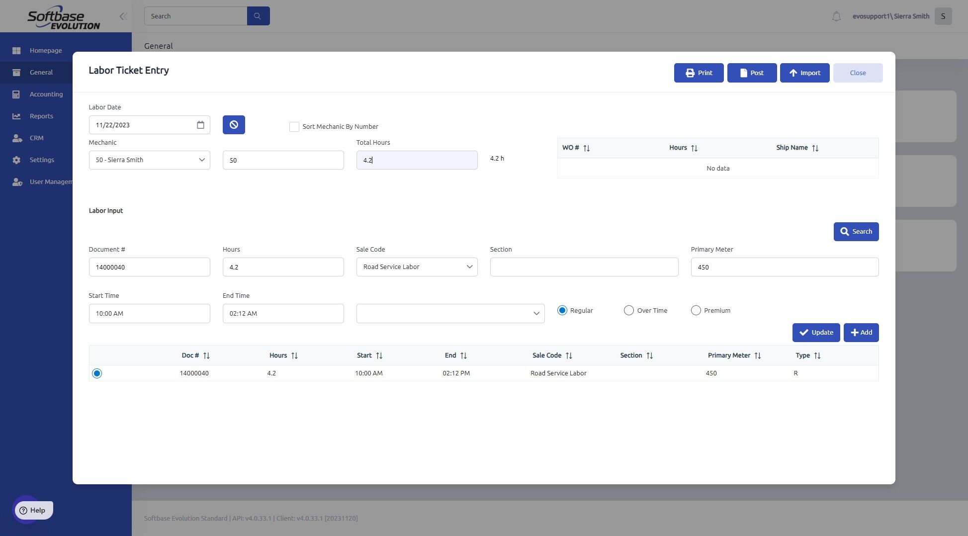Click the magnifier button beside top Search box
The width and height of the screenshot is (968, 536).
tap(258, 16)
